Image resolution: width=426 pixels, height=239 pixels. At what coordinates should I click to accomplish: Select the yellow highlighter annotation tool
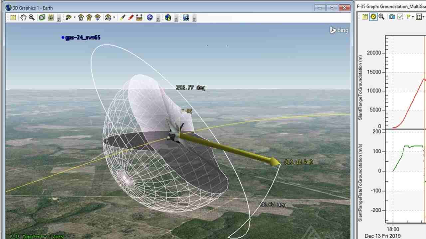tap(122, 18)
